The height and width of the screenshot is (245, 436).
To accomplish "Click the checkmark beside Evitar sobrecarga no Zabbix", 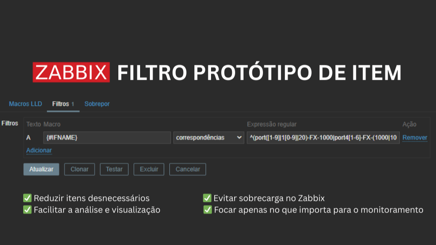I will [207, 198].
